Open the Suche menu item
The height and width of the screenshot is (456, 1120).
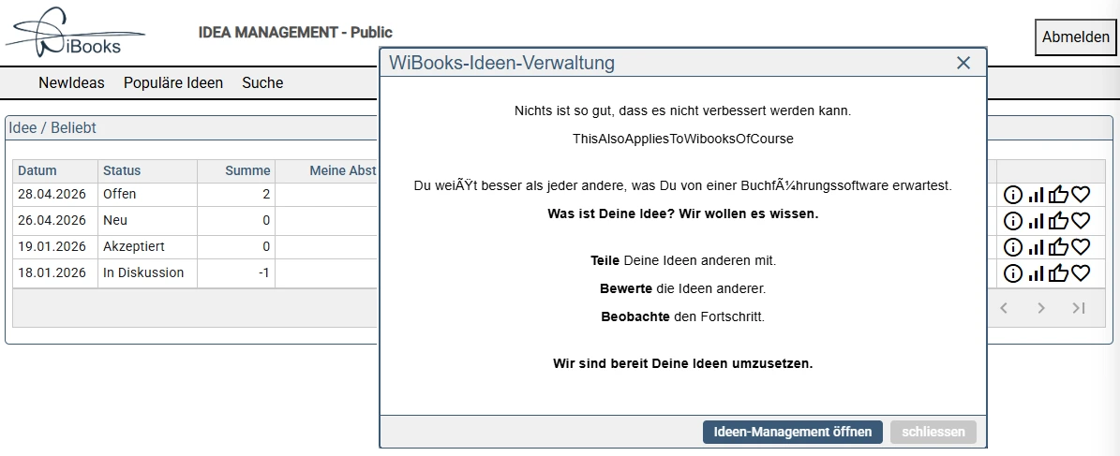[262, 82]
